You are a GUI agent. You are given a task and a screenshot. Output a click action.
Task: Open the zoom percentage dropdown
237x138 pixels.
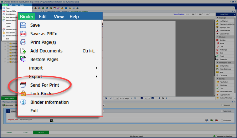[x=149, y=98]
